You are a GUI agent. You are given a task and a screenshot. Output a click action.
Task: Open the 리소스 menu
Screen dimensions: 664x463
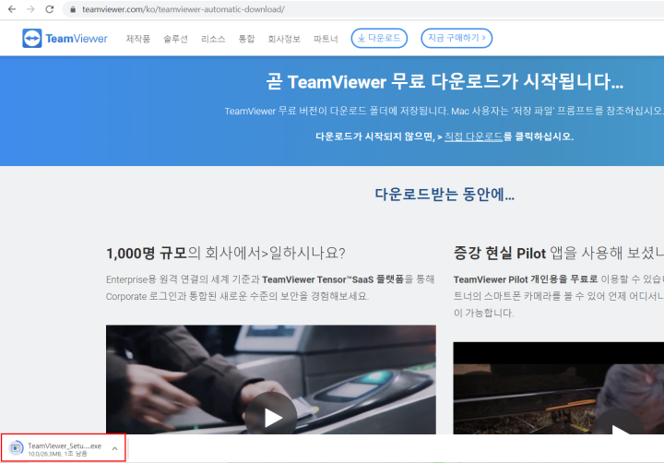pos(213,39)
